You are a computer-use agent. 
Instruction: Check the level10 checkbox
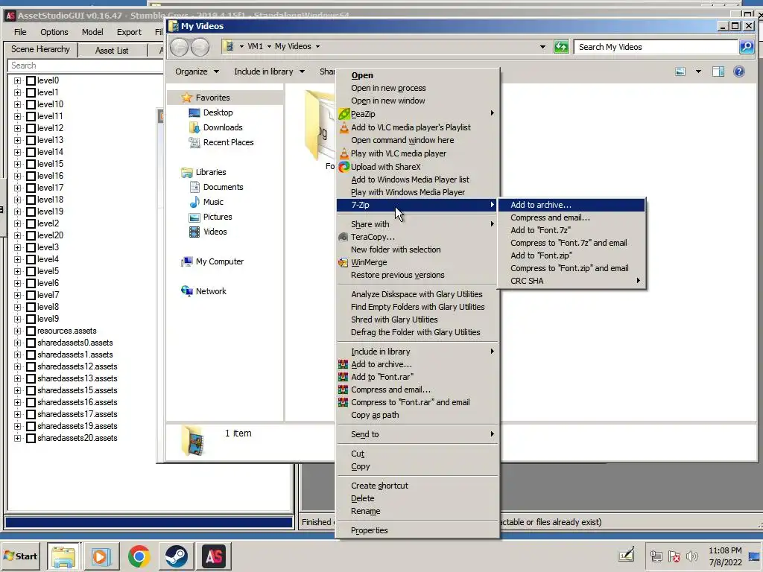click(x=31, y=104)
